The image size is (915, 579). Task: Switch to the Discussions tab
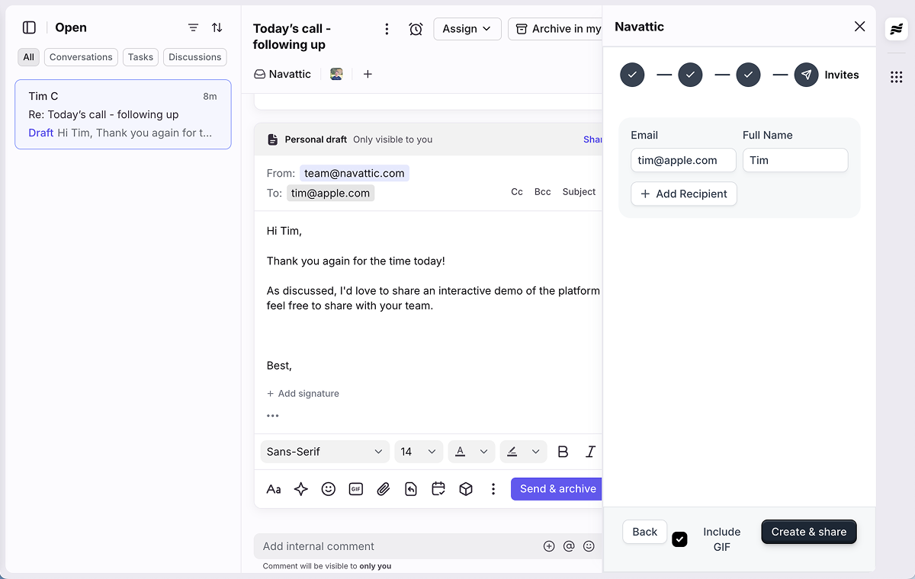tap(194, 56)
